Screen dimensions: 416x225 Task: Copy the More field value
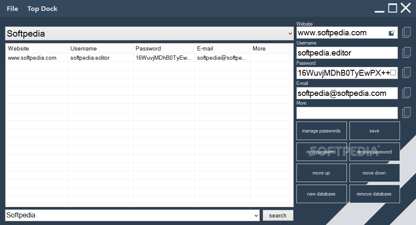[x=406, y=113]
